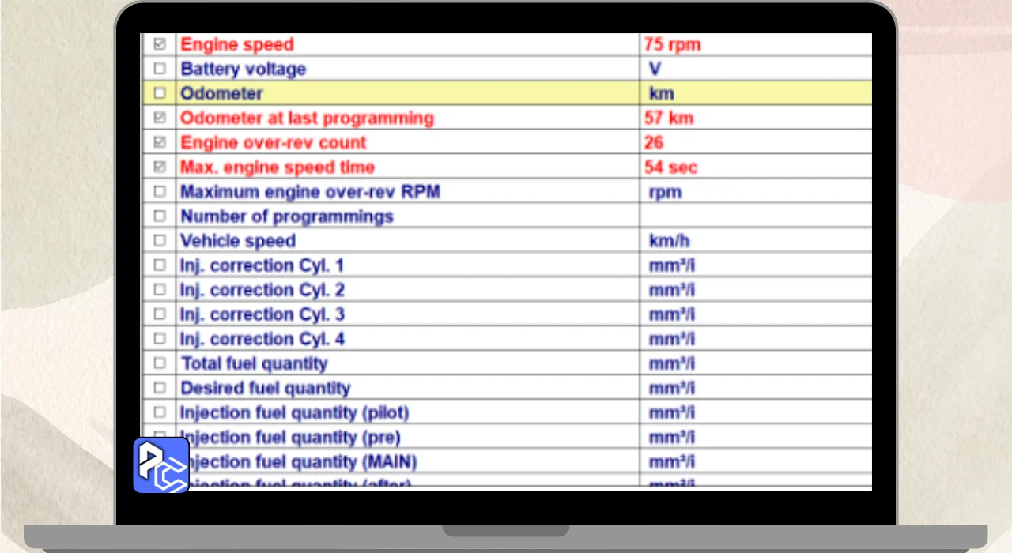Click the 'Engine over-rev count' label
The width and height of the screenshot is (1012, 553).
[274, 142]
